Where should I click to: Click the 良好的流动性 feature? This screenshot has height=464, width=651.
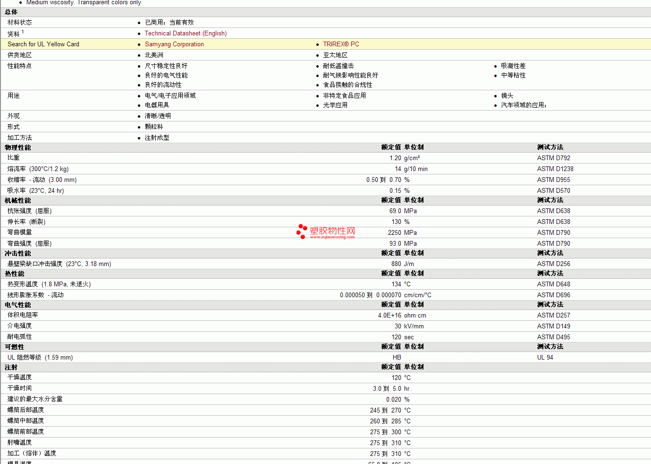[x=163, y=85]
